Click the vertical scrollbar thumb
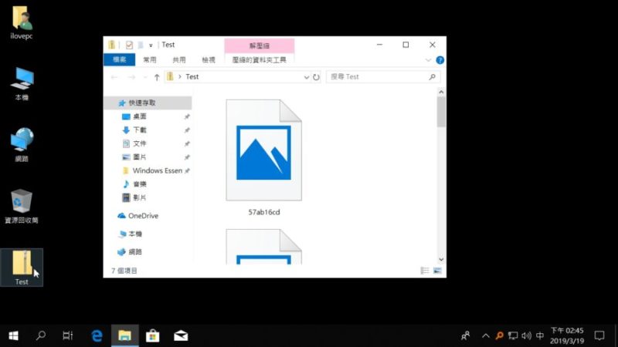 tap(441, 112)
